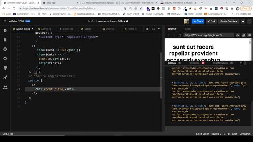
Task: Open the CodeSandbox hamburger menu
Action: tap(5, 21)
